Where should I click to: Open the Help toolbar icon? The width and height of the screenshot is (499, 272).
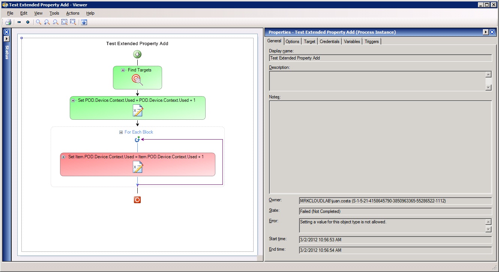coord(84,22)
